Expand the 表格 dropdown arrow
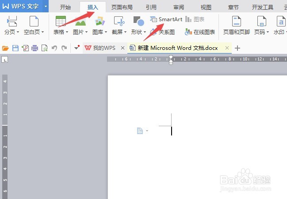Image resolution: width=287 pixels, height=199 pixels. 67,32
